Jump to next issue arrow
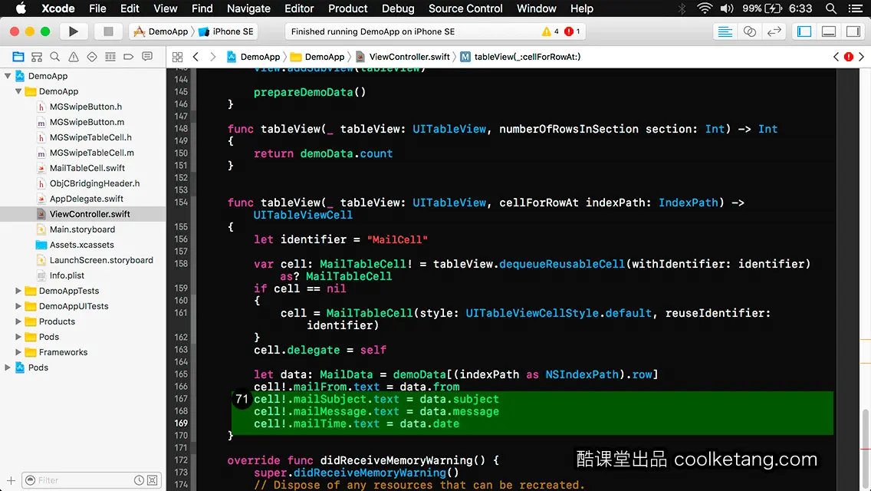This screenshot has width=871, height=491. coord(862,57)
